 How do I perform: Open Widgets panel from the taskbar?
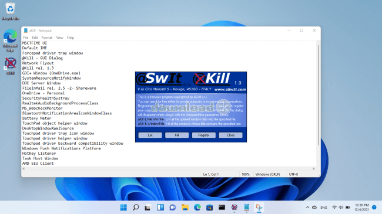point(160,208)
